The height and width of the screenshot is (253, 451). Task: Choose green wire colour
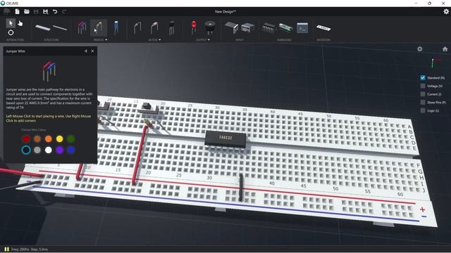[70, 139]
